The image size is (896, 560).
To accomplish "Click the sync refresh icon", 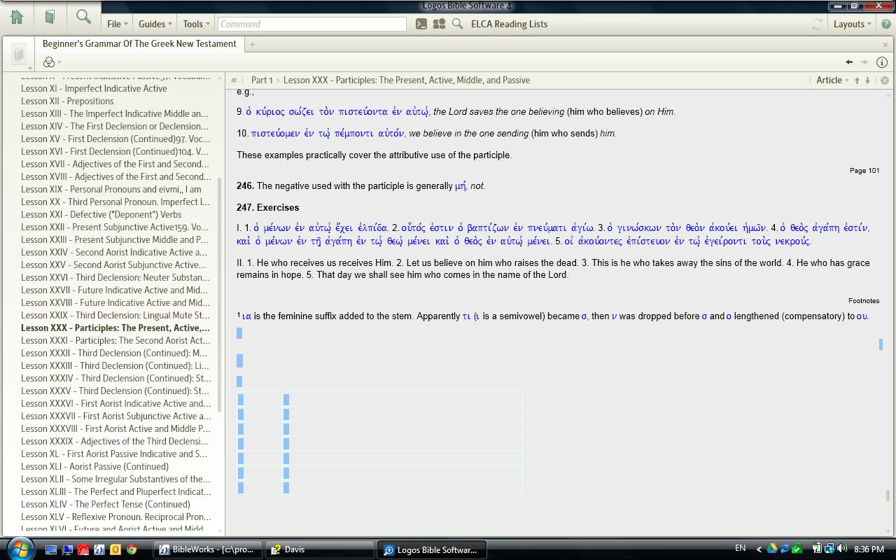I will (x=817, y=24).
